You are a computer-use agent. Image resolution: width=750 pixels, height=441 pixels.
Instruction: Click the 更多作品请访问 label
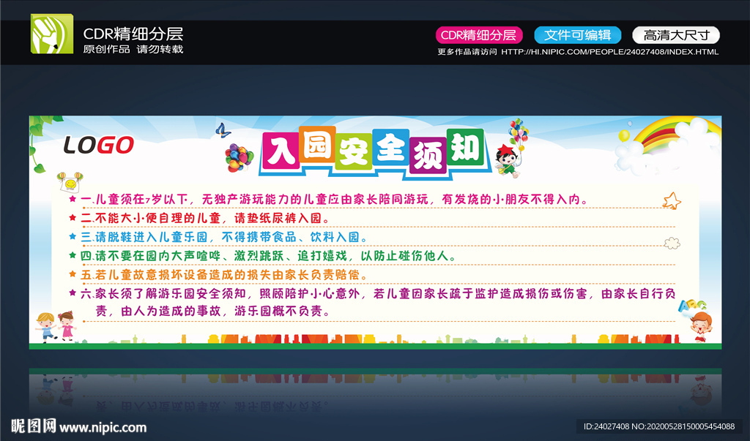(467, 52)
